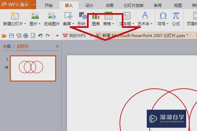Switch to the 审阅 ribbon tab
The height and width of the screenshot is (131, 197).
[x=158, y=5]
